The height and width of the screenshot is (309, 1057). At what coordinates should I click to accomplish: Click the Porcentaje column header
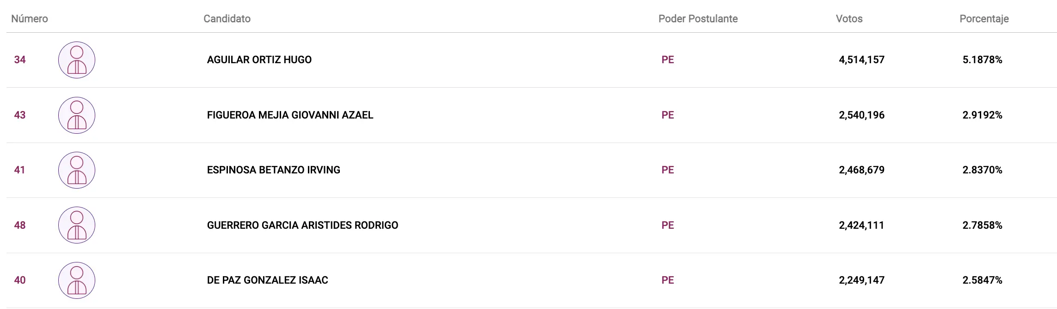984,19
